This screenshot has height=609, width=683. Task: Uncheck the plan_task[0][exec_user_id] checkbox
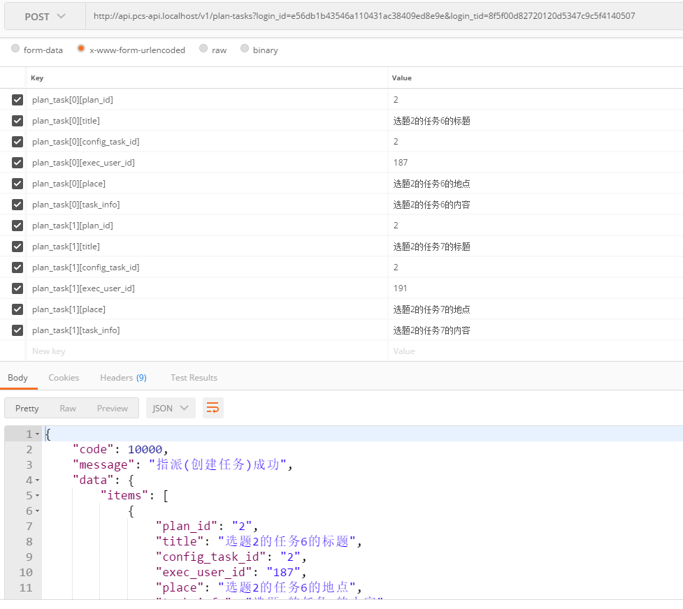pos(17,163)
